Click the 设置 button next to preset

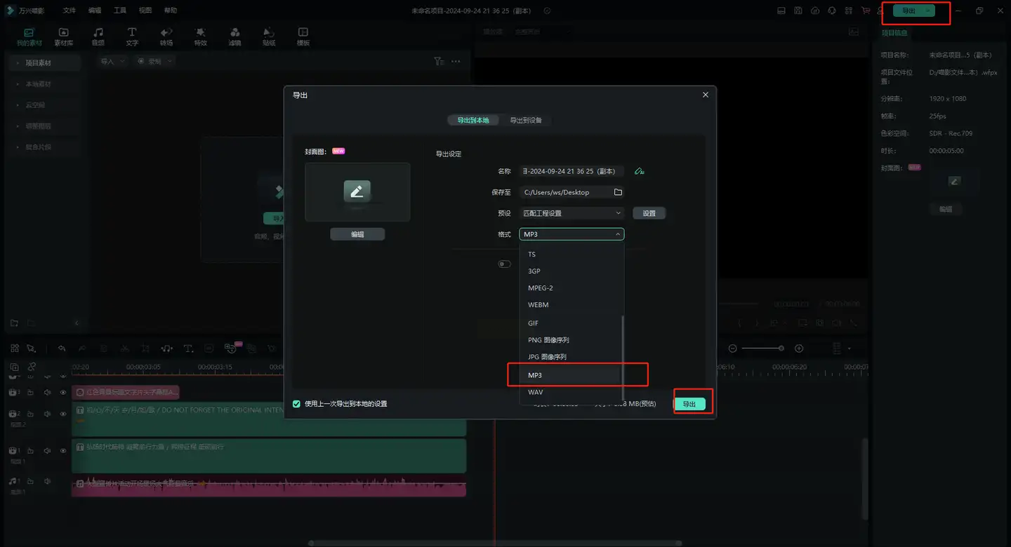pyautogui.click(x=649, y=213)
